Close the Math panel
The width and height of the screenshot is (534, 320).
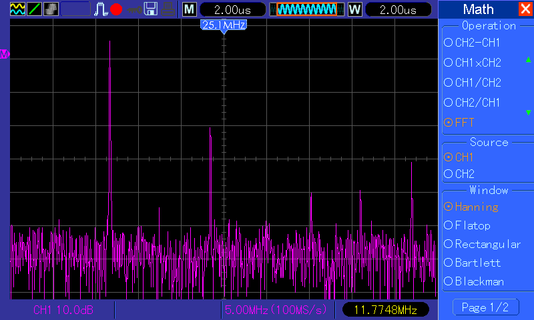[525, 9]
